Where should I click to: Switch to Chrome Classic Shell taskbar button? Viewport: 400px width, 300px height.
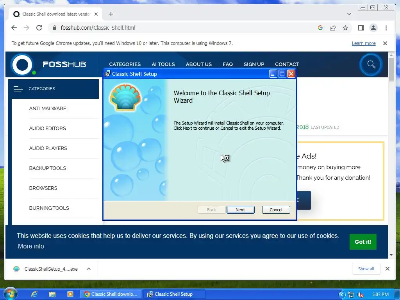pyautogui.click(x=111, y=294)
